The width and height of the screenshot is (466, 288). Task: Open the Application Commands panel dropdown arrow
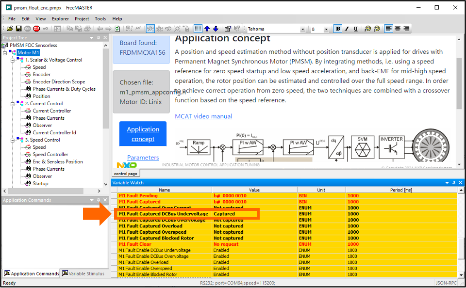point(92,200)
